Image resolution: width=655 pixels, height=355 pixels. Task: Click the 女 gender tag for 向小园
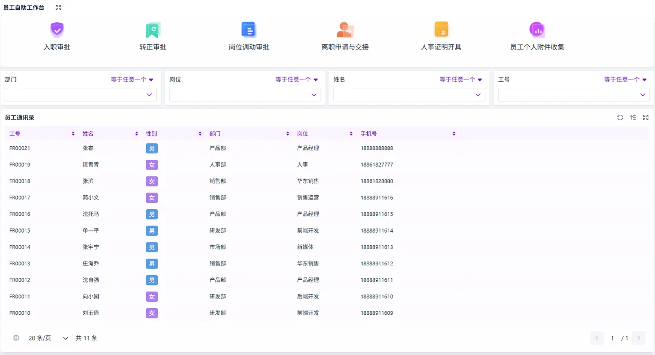152,297
